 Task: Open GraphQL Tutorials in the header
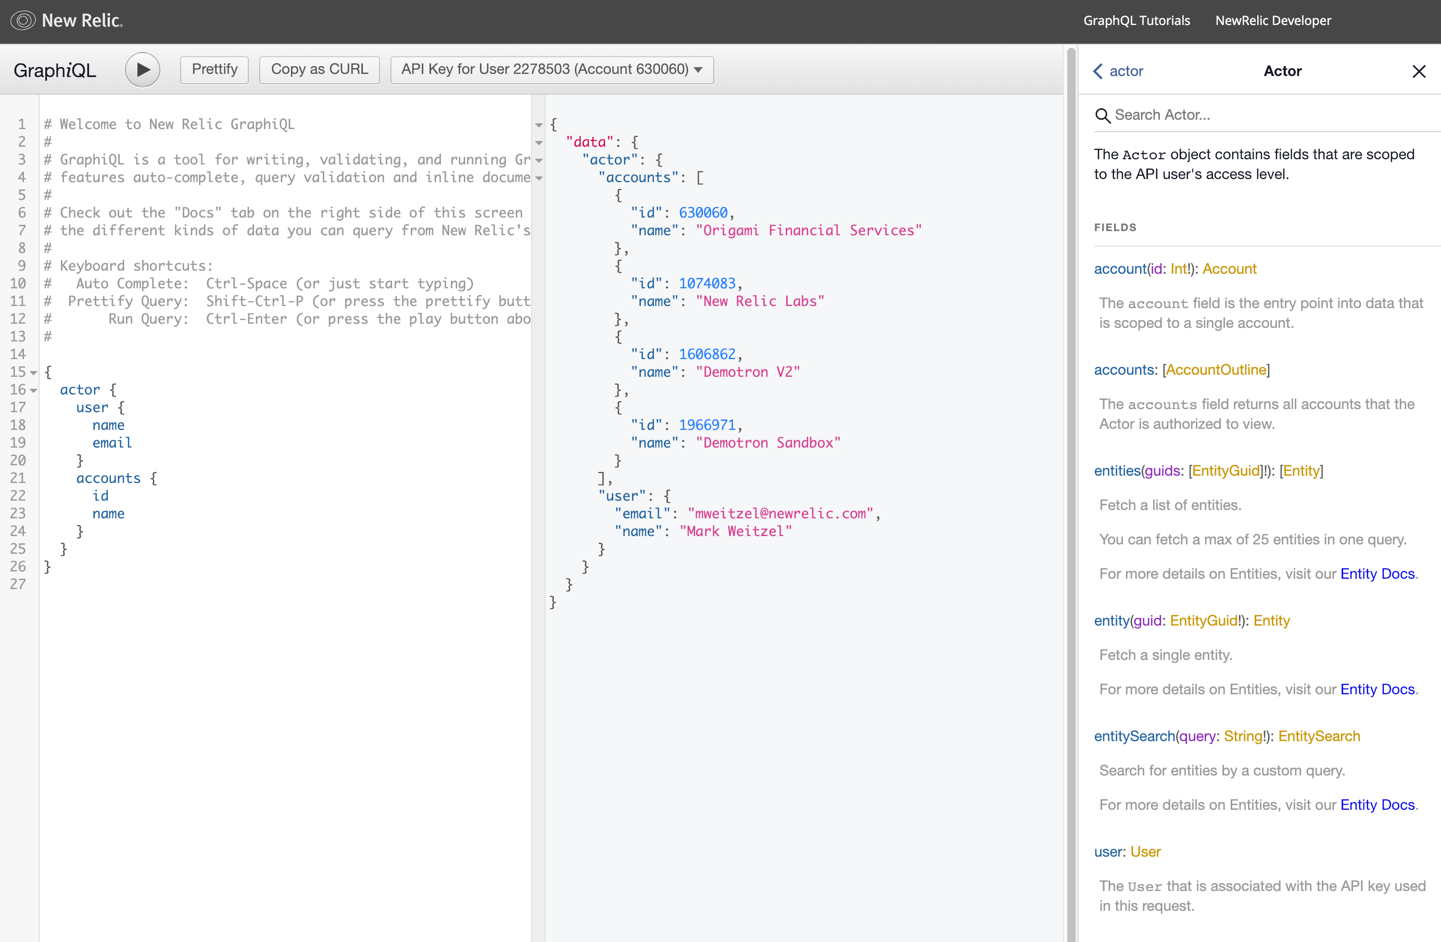pos(1136,21)
